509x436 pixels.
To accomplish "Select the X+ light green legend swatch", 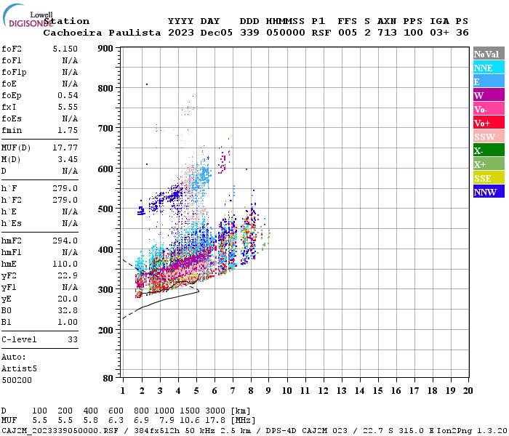I will pos(489,163).
